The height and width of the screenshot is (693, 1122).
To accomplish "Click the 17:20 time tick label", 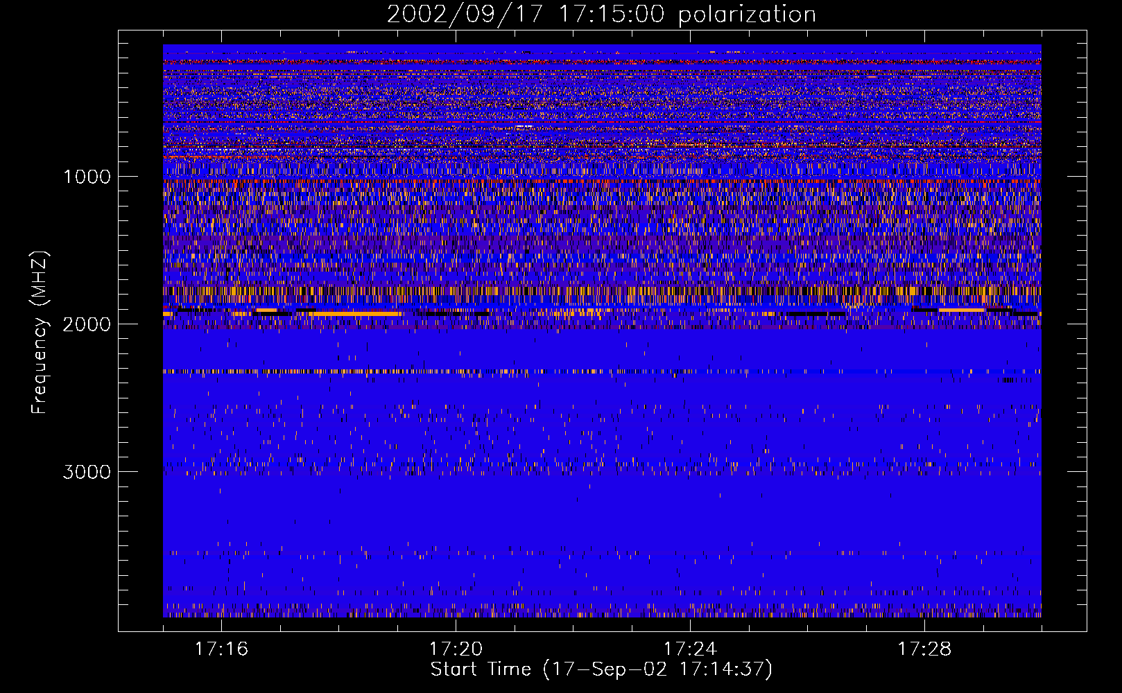I will click(456, 649).
